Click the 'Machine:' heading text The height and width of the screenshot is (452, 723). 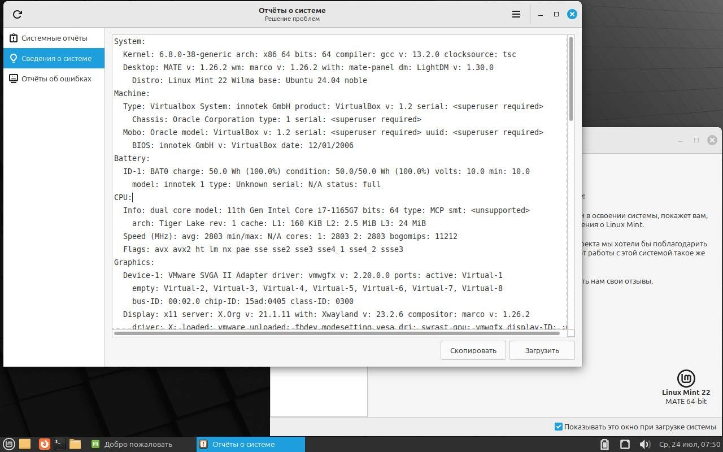tap(132, 93)
